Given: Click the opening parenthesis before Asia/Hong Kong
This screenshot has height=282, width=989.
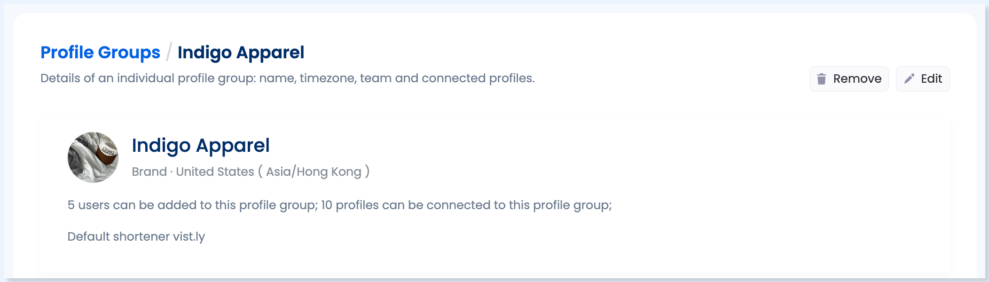Looking at the screenshot, I should [260, 172].
